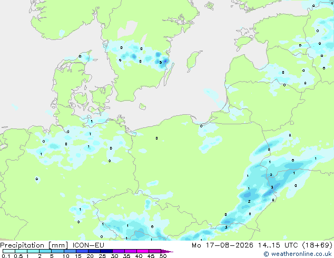This screenshot has height=258, width=334.
Task: Click the '14..15 UTC' time text
Action: tap(278, 245)
